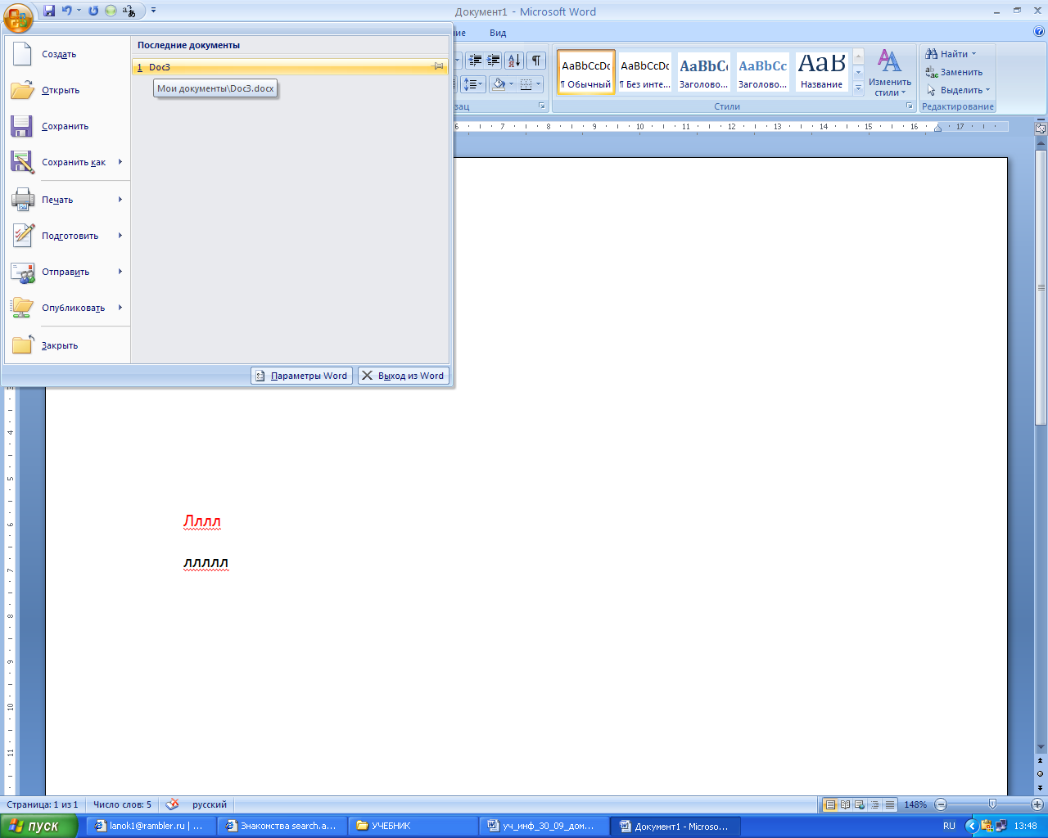Click the zoom slider handle

992,804
